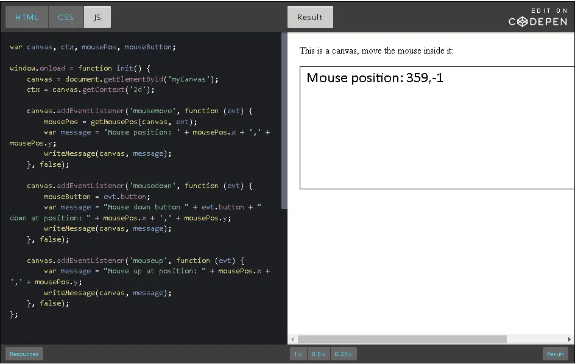575x364 pixels.
Task: Click inside the canvas showing mouse position
Action: [x=437, y=128]
